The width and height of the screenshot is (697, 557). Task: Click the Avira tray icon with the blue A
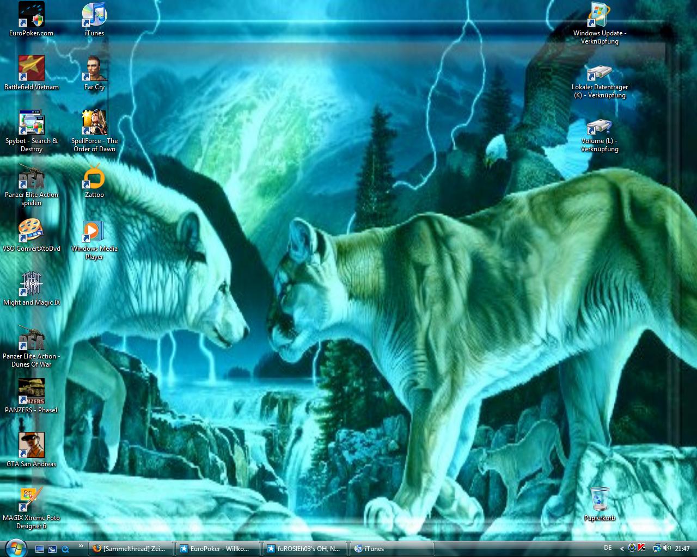pyautogui.click(x=632, y=548)
